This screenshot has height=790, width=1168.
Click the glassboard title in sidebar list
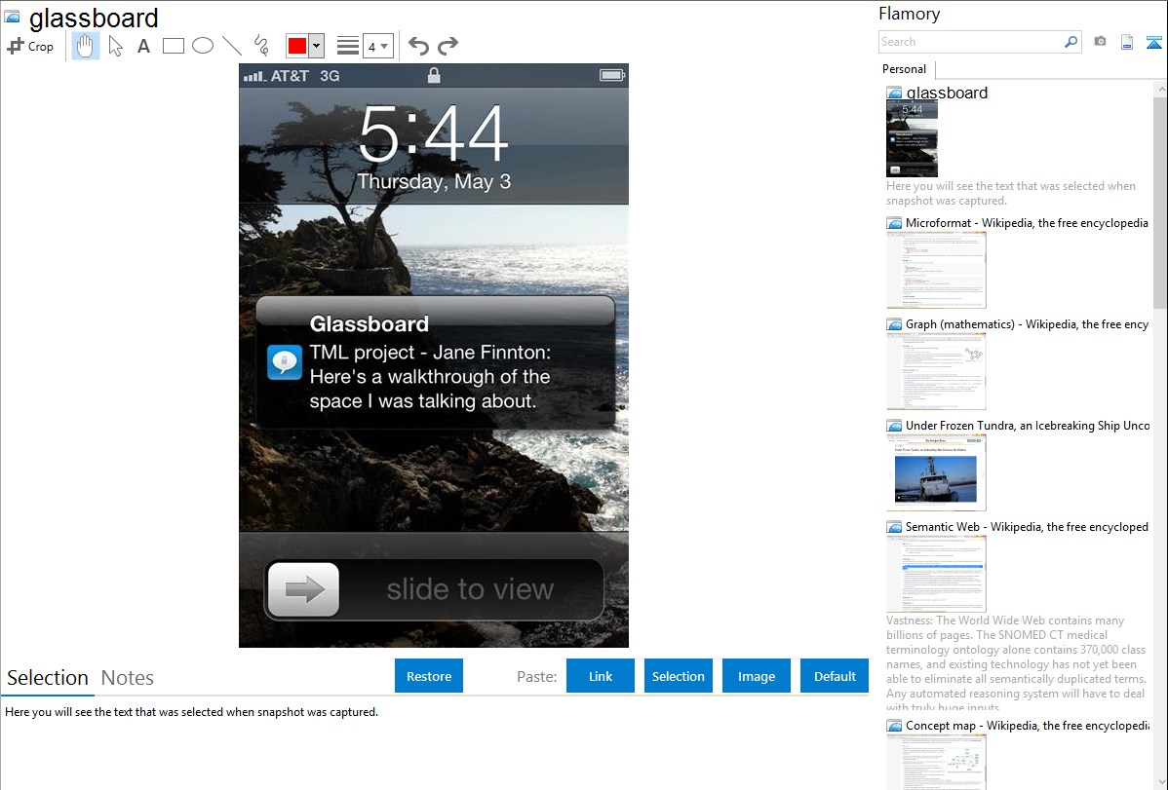(947, 93)
